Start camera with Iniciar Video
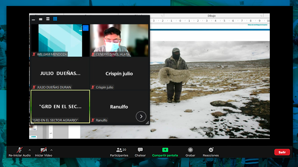This screenshot has height=167, width=298. coord(43,152)
